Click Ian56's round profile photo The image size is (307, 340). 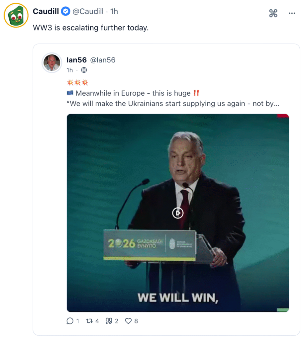click(52, 62)
